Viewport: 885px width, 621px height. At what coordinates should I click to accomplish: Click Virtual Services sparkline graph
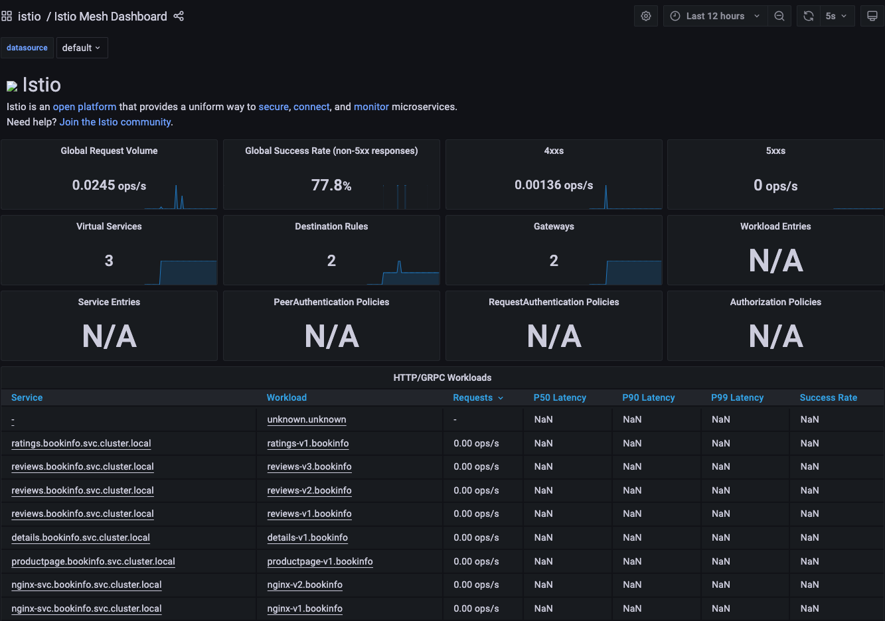coord(181,273)
